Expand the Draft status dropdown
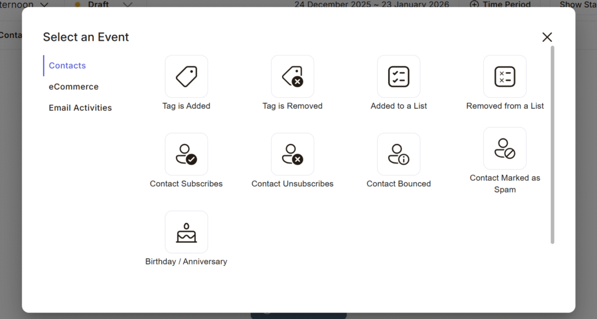 point(127,5)
